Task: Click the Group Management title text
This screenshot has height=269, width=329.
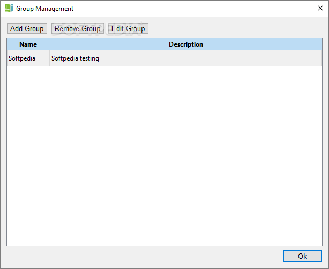Action: tap(44, 9)
